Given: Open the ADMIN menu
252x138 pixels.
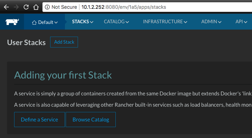Looking at the screenshot, I should click(x=211, y=21).
